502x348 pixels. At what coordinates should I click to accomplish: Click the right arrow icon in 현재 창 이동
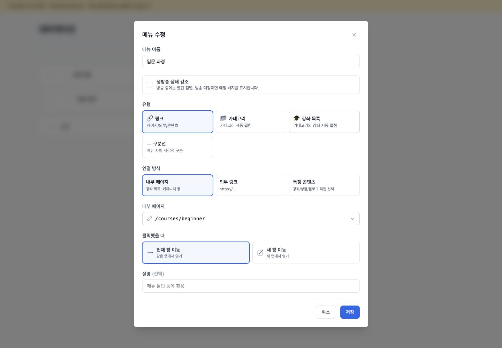pyautogui.click(x=150, y=253)
